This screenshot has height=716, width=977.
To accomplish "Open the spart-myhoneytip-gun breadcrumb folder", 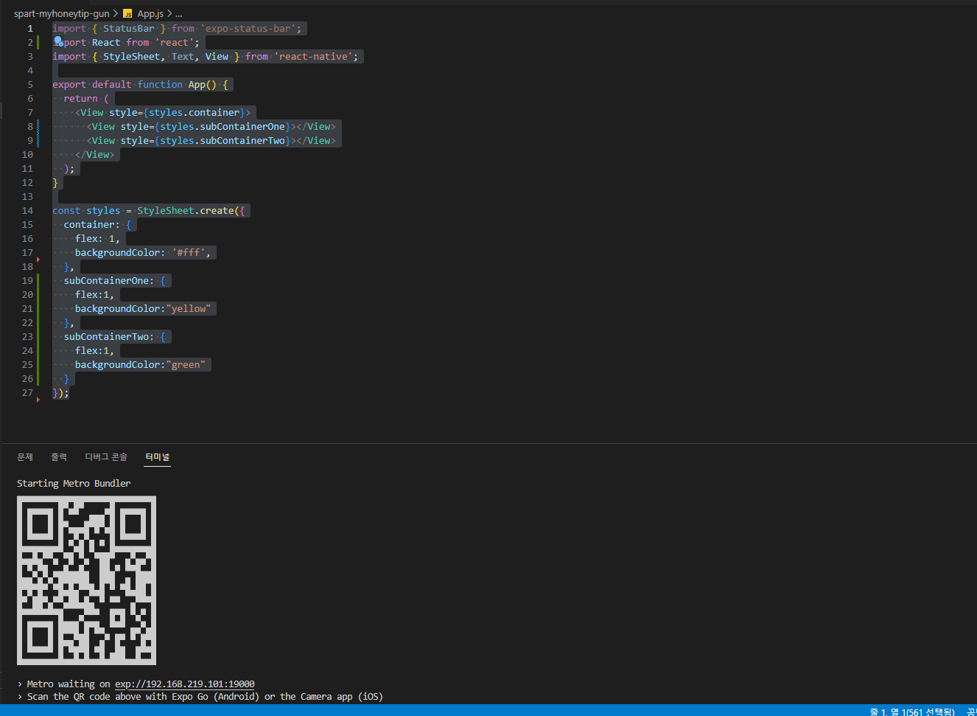I will click(x=61, y=13).
